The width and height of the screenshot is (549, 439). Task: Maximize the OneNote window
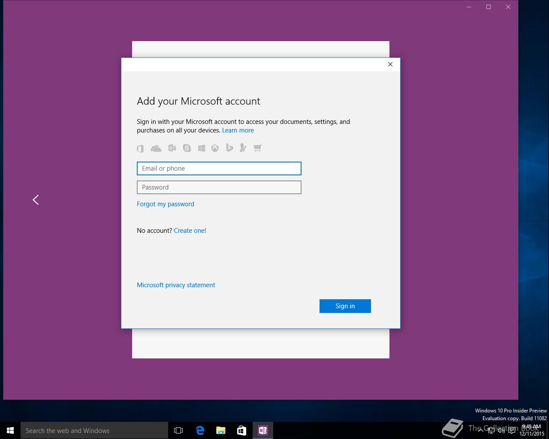click(489, 7)
